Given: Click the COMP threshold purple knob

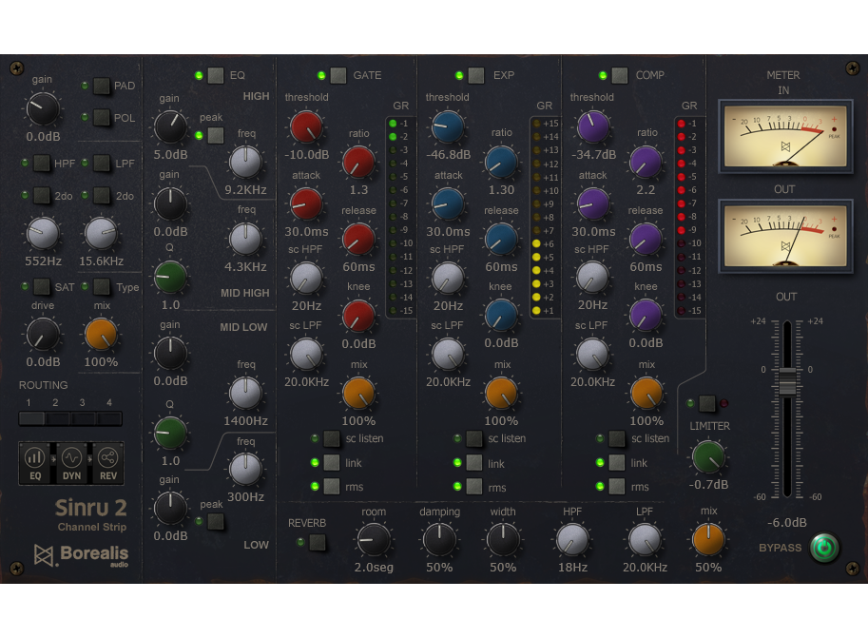Looking at the screenshot, I should pos(593,126).
